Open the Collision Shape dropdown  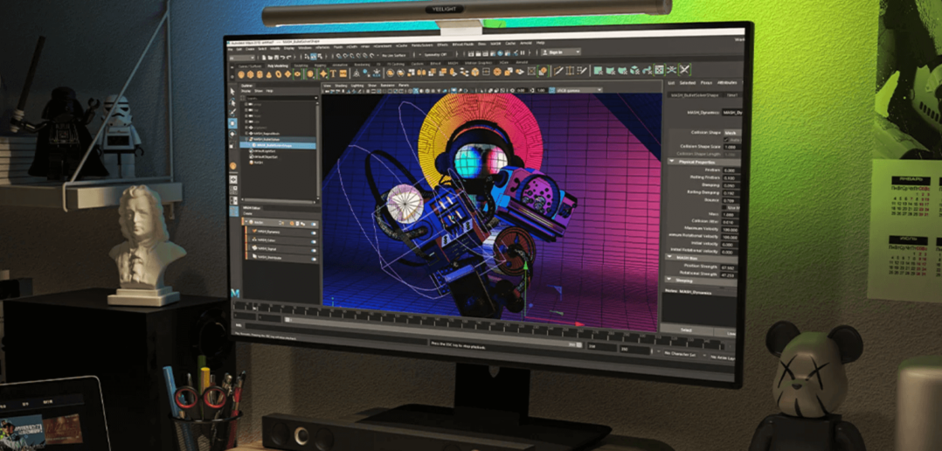click(731, 133)
